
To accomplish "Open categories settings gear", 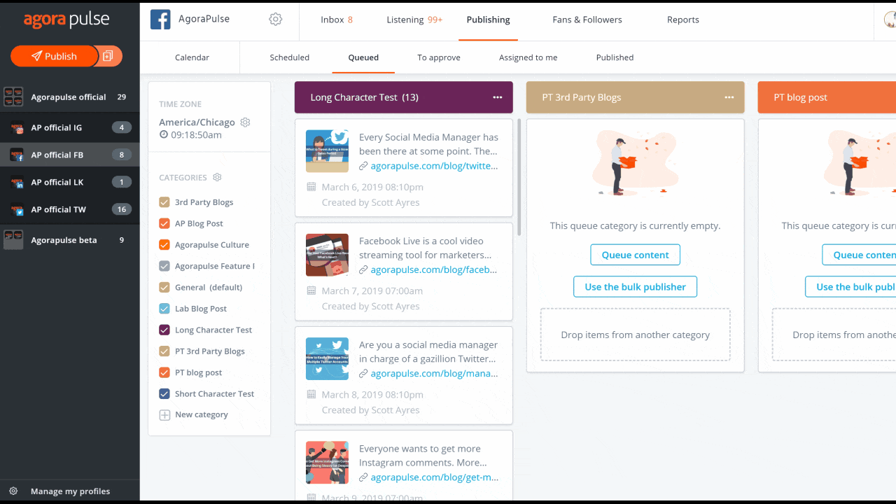I will pos(217,177).
